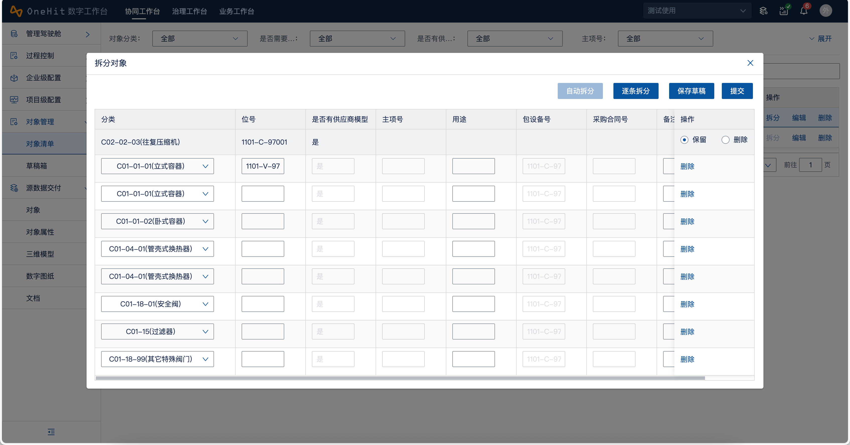Viewport: 850px width, 445px height.
Task: Click the 逐条拆分 button
Action: [635, 91]
